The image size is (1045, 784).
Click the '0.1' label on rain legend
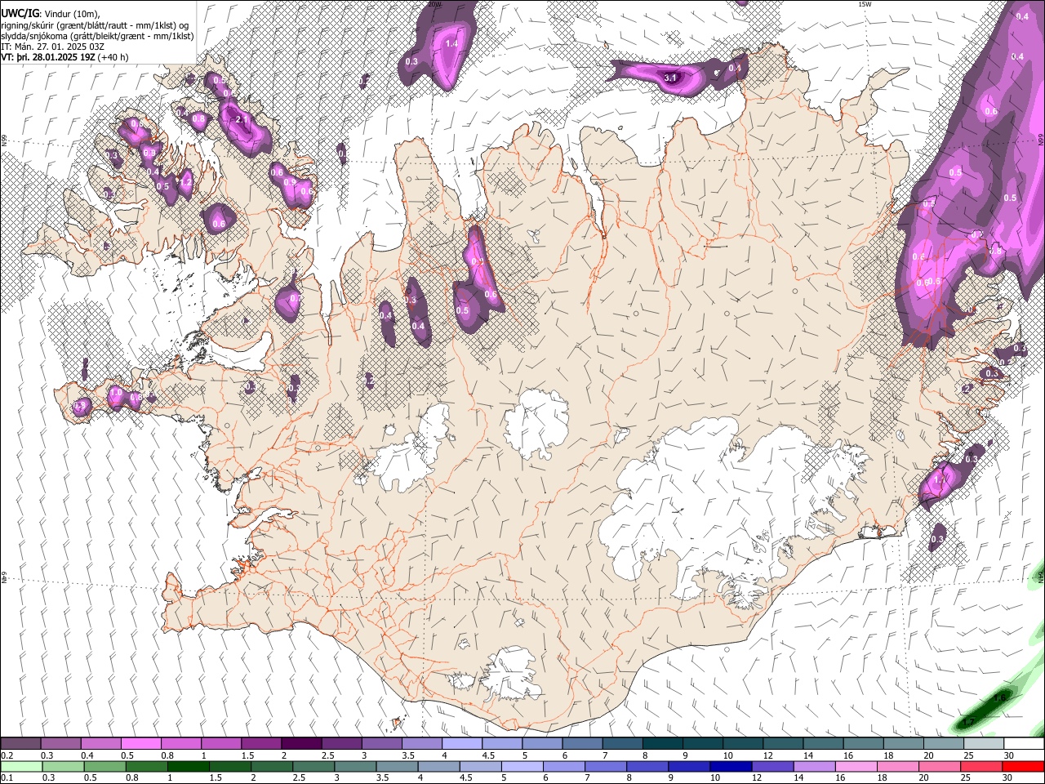pos(7,778)
